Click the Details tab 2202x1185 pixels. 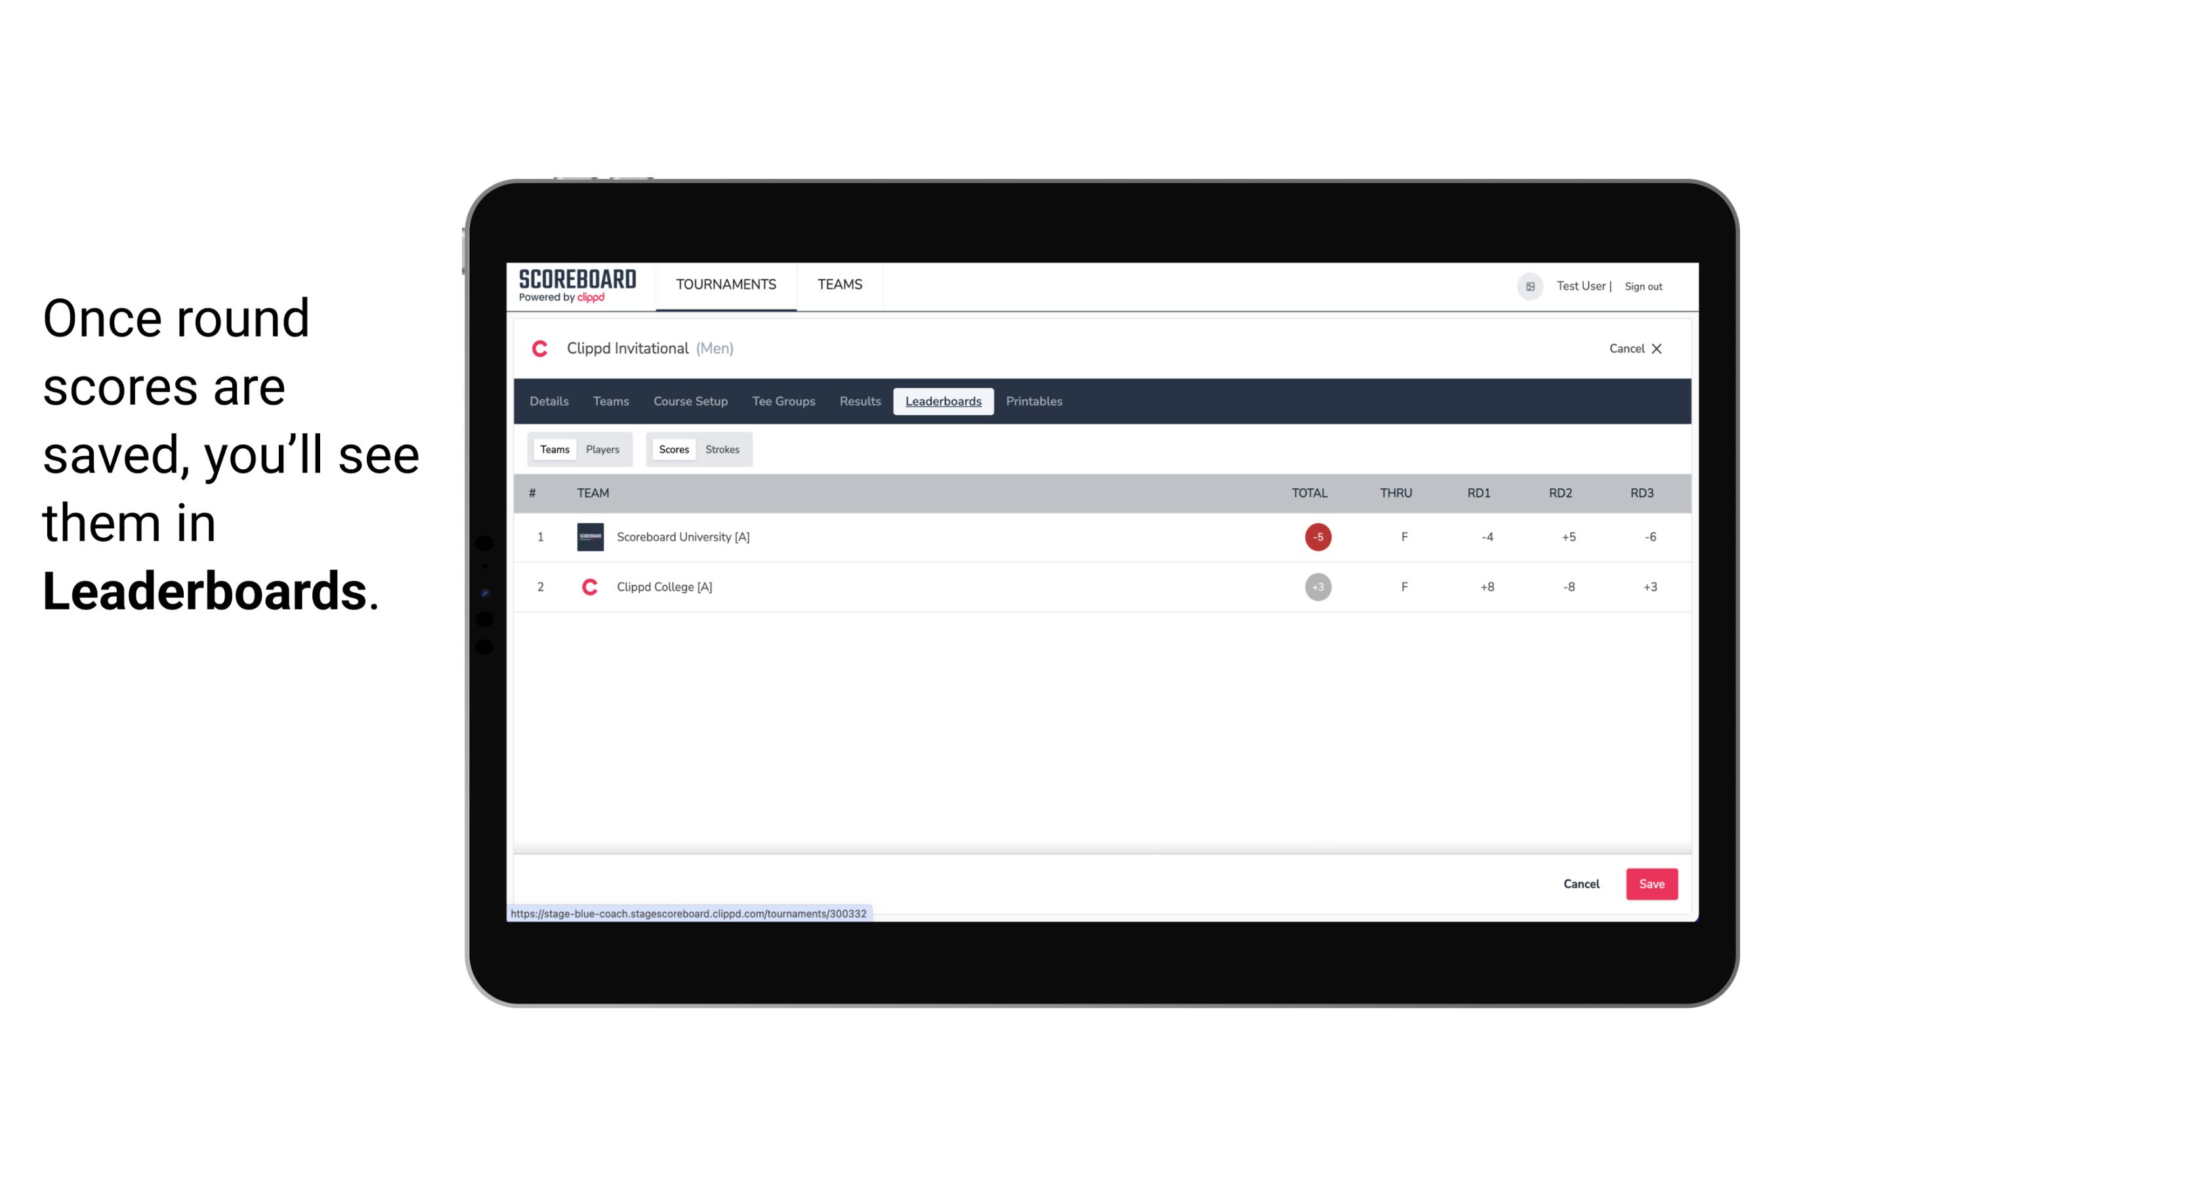coord(547,402)
